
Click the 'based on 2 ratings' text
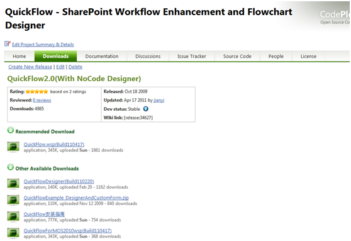pyautogui.click(x=68, y=91)
